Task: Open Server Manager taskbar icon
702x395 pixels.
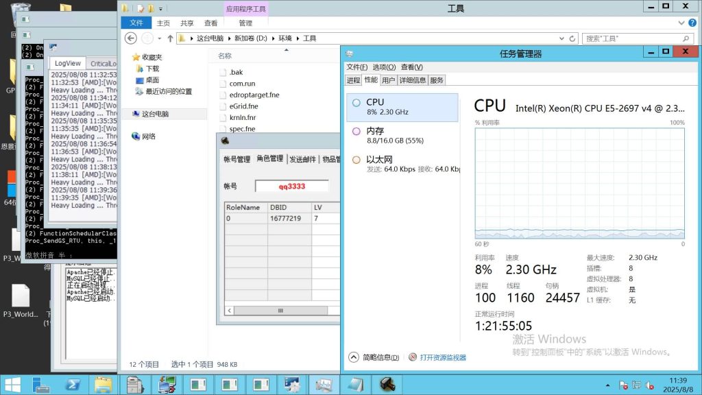Action: 42,384
